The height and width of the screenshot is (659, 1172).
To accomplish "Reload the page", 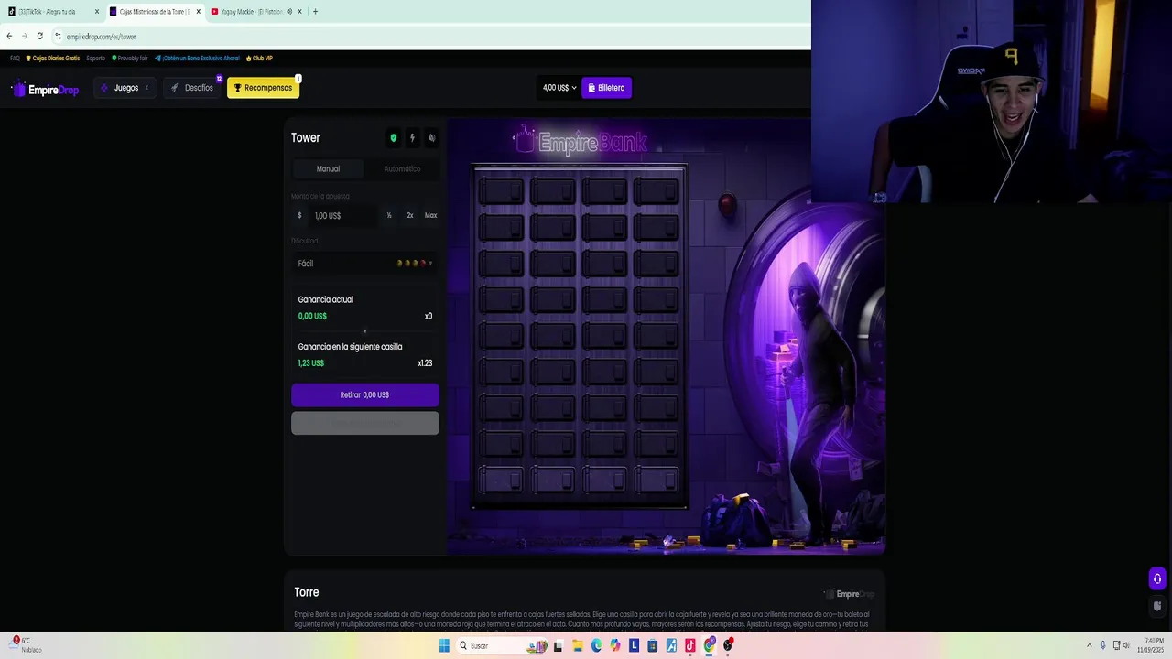I will [39, 37].
